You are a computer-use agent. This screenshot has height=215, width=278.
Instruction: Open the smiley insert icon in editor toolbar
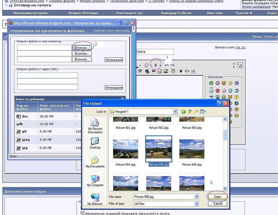[146, 65]
